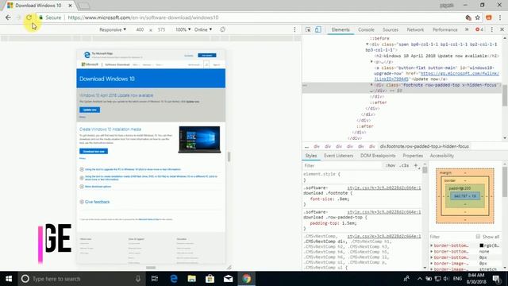The image size is (508, 286).
Task: Open style.css link for the CMSvNextComp rule
Action: (384, 236)
